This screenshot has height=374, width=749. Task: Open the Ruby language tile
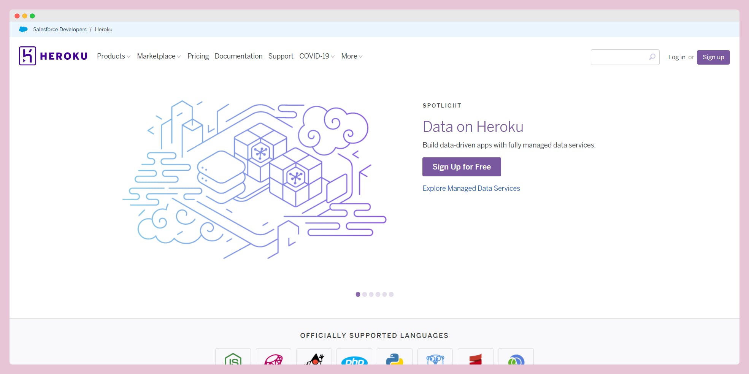[x=273, y=357]
